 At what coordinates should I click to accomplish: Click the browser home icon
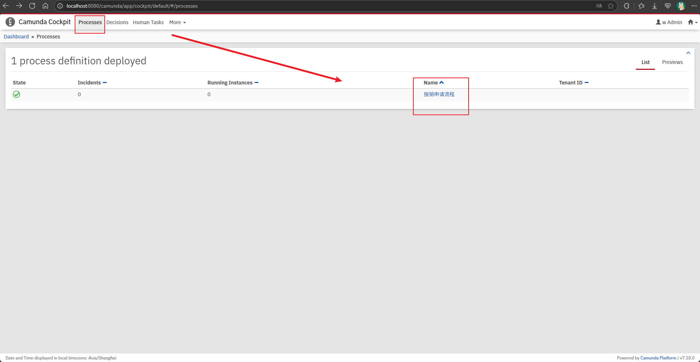point(45,6)
